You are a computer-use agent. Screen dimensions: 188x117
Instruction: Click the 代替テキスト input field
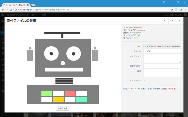tap(162, 66)
